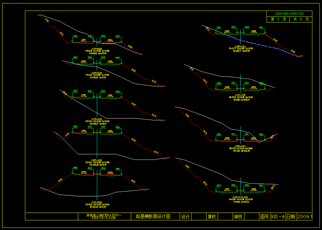Click the 路基横断面设计图 drawing title
322x230 pixels.
coord(153,216)
